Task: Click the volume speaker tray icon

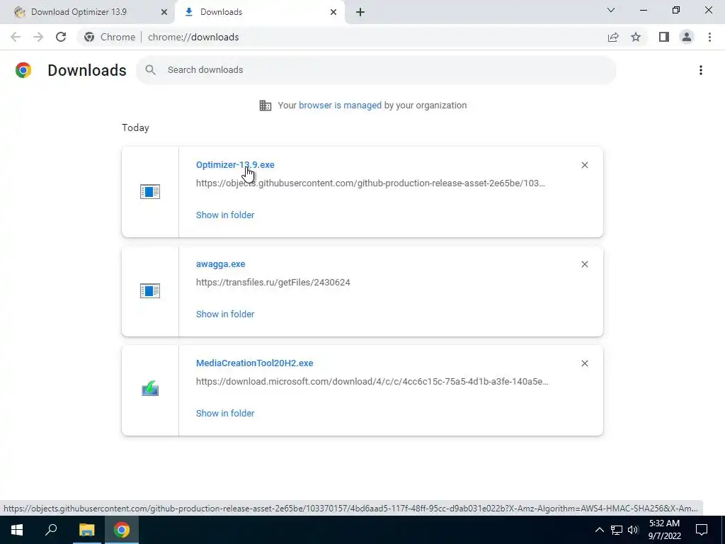Action: point(633,530)
